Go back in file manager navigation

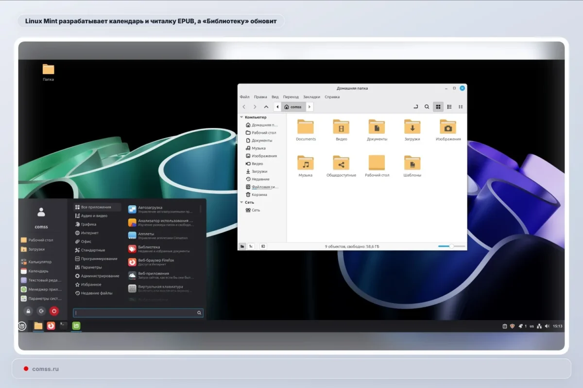[244, 107]
